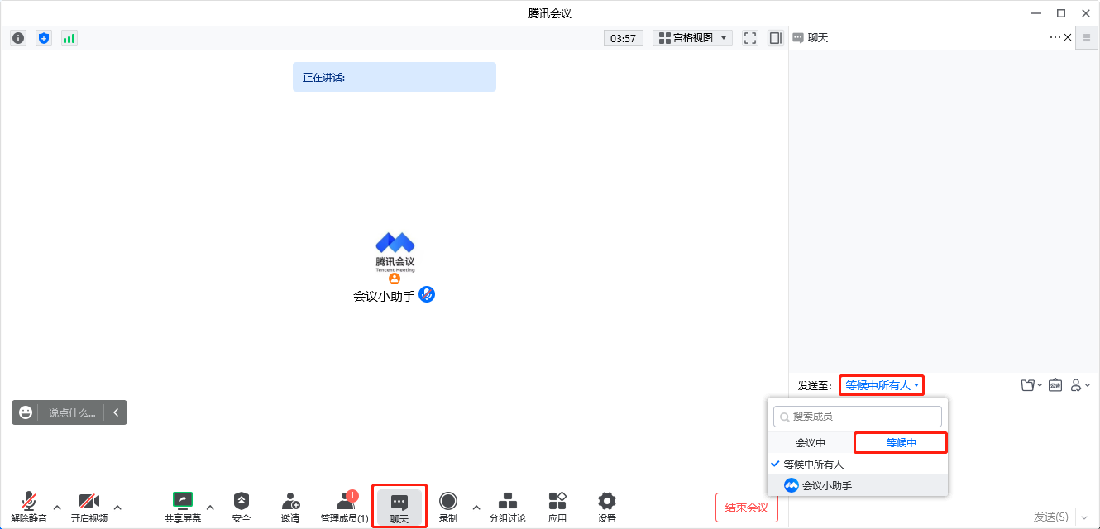The image size is (1100, 529).
Task: Click the 结束会议 end meeting button
Action: pos(747,508)
